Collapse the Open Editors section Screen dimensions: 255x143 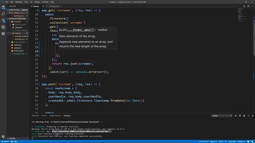click(x=18, y=10)
